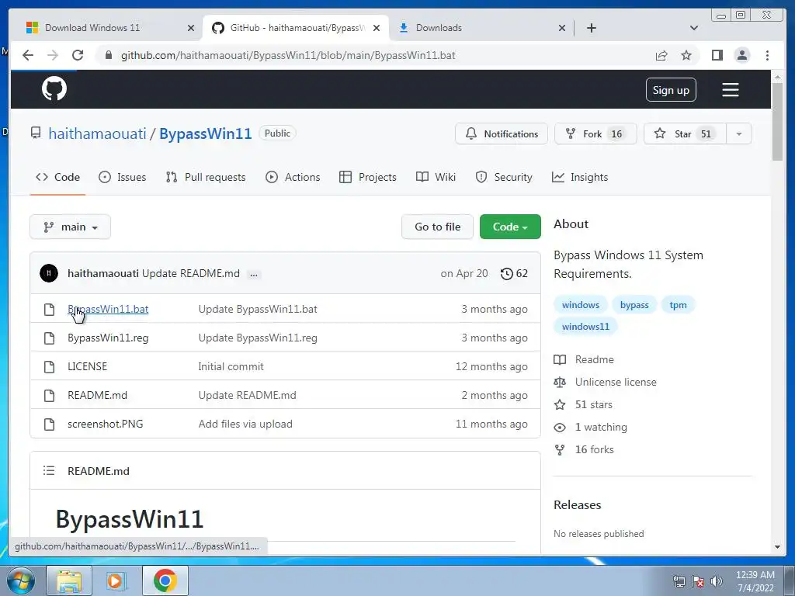The width and height of the screenshot is (795, 596).
Task: Click README.md table of contents icon
Action: pos(49,471)
